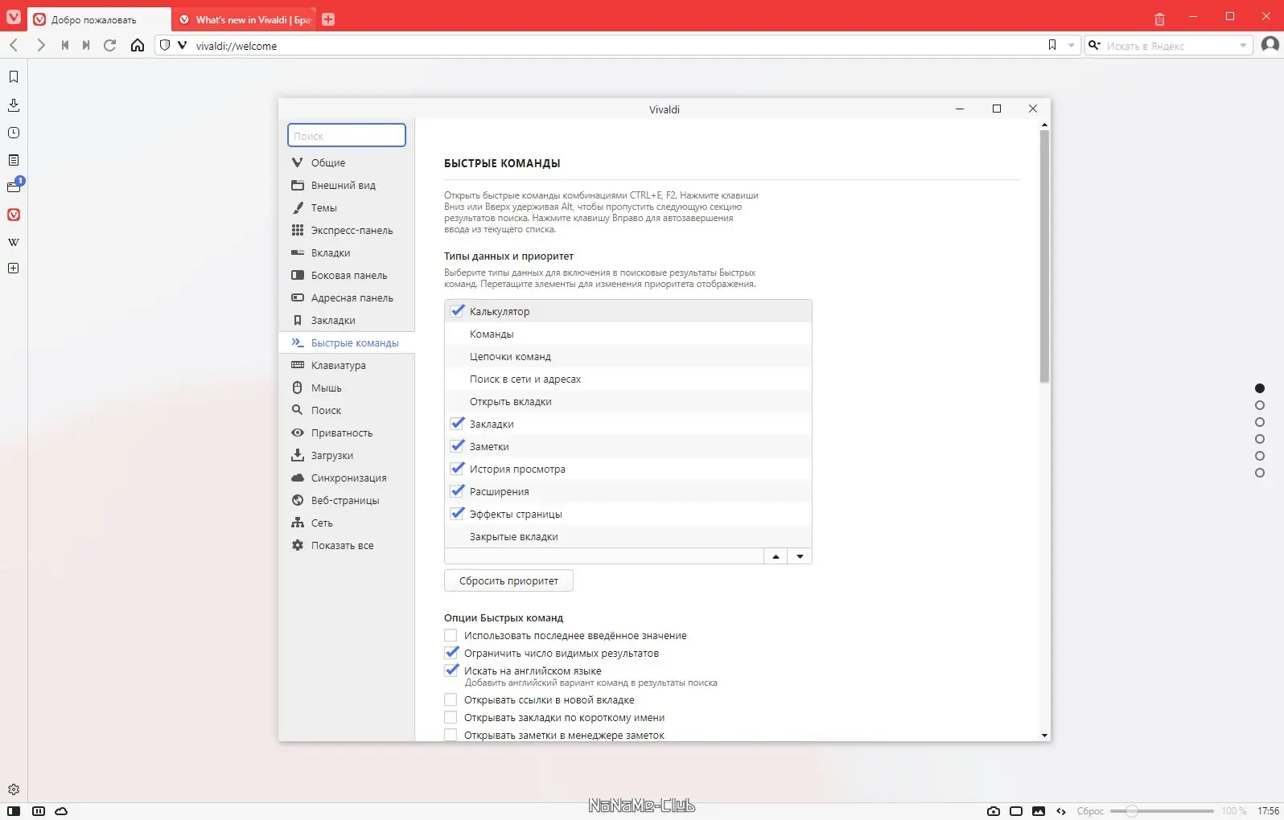Open the Vivaldi main menu icon
Screen dimensions: 1284x820
[x=14, y=16]
